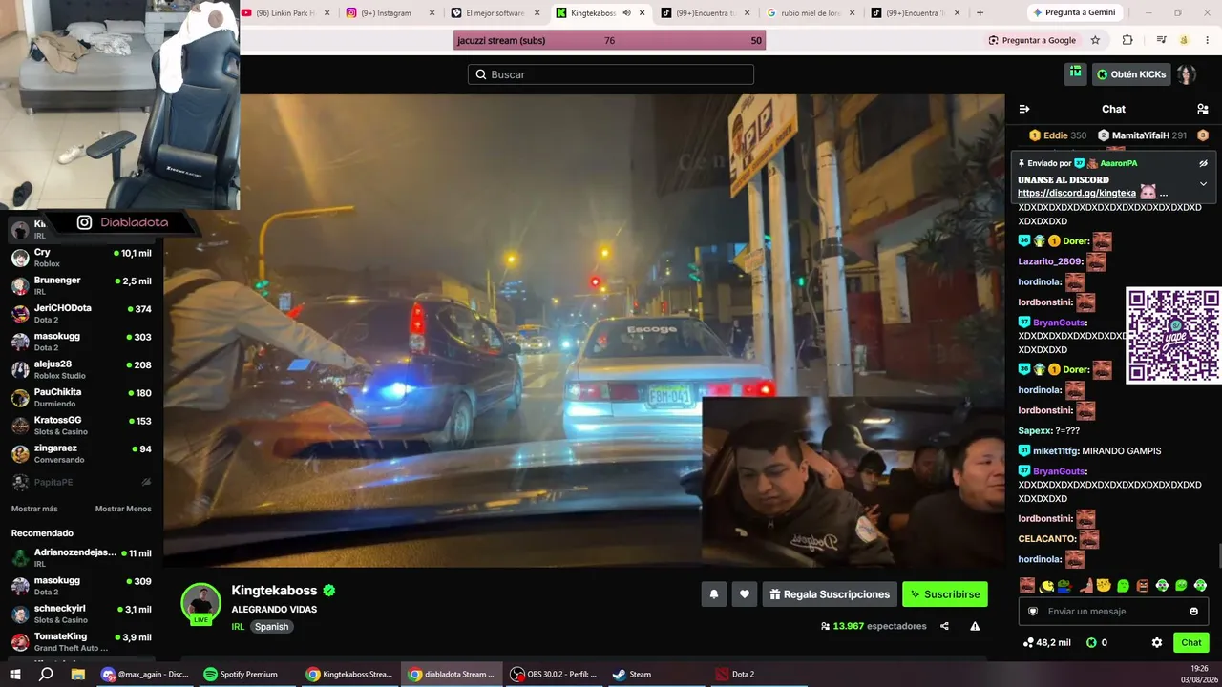Image resolution: width=1222 pixels, height=687 pixels.
Task: Switch to 'rubio miel de lore' Google tab
Action: (811, 13)
